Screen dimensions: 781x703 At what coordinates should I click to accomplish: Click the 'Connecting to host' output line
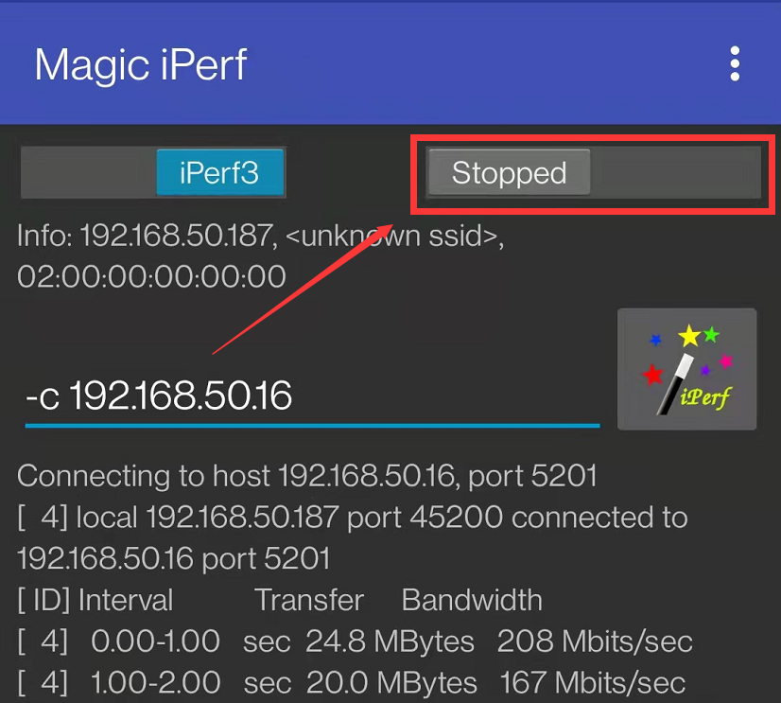pos(307,476)
